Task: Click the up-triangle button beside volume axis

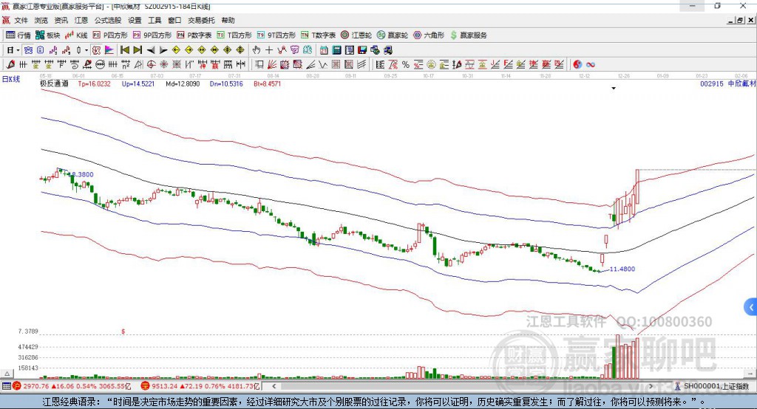Action: [x=7, y=374]
